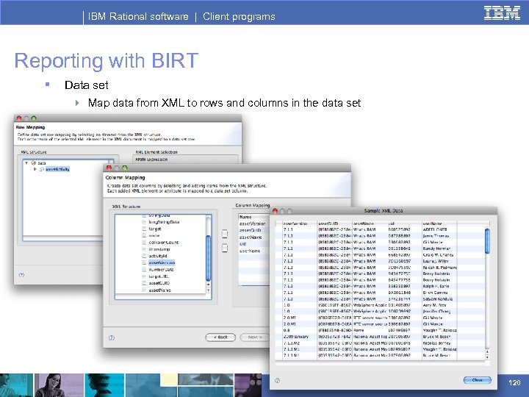Click the element icon beside longStringData
The height and width of the screenshot is (397, 529).
point(144,222)
